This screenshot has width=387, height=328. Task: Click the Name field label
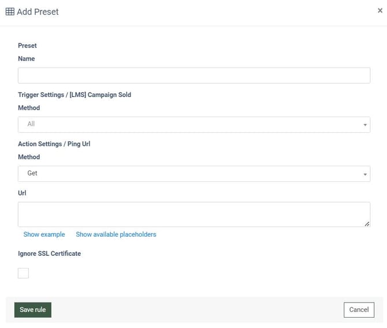click(27, 59)
